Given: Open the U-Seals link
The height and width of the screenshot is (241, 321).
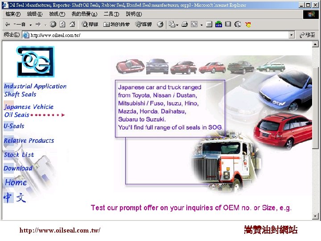Looking at the screenshot, I should pyautogui.click(x=14, y=126).
